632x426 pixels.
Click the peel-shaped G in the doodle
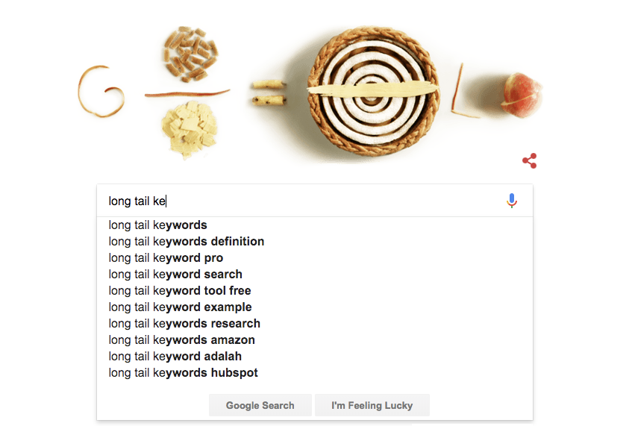(99, 92)
